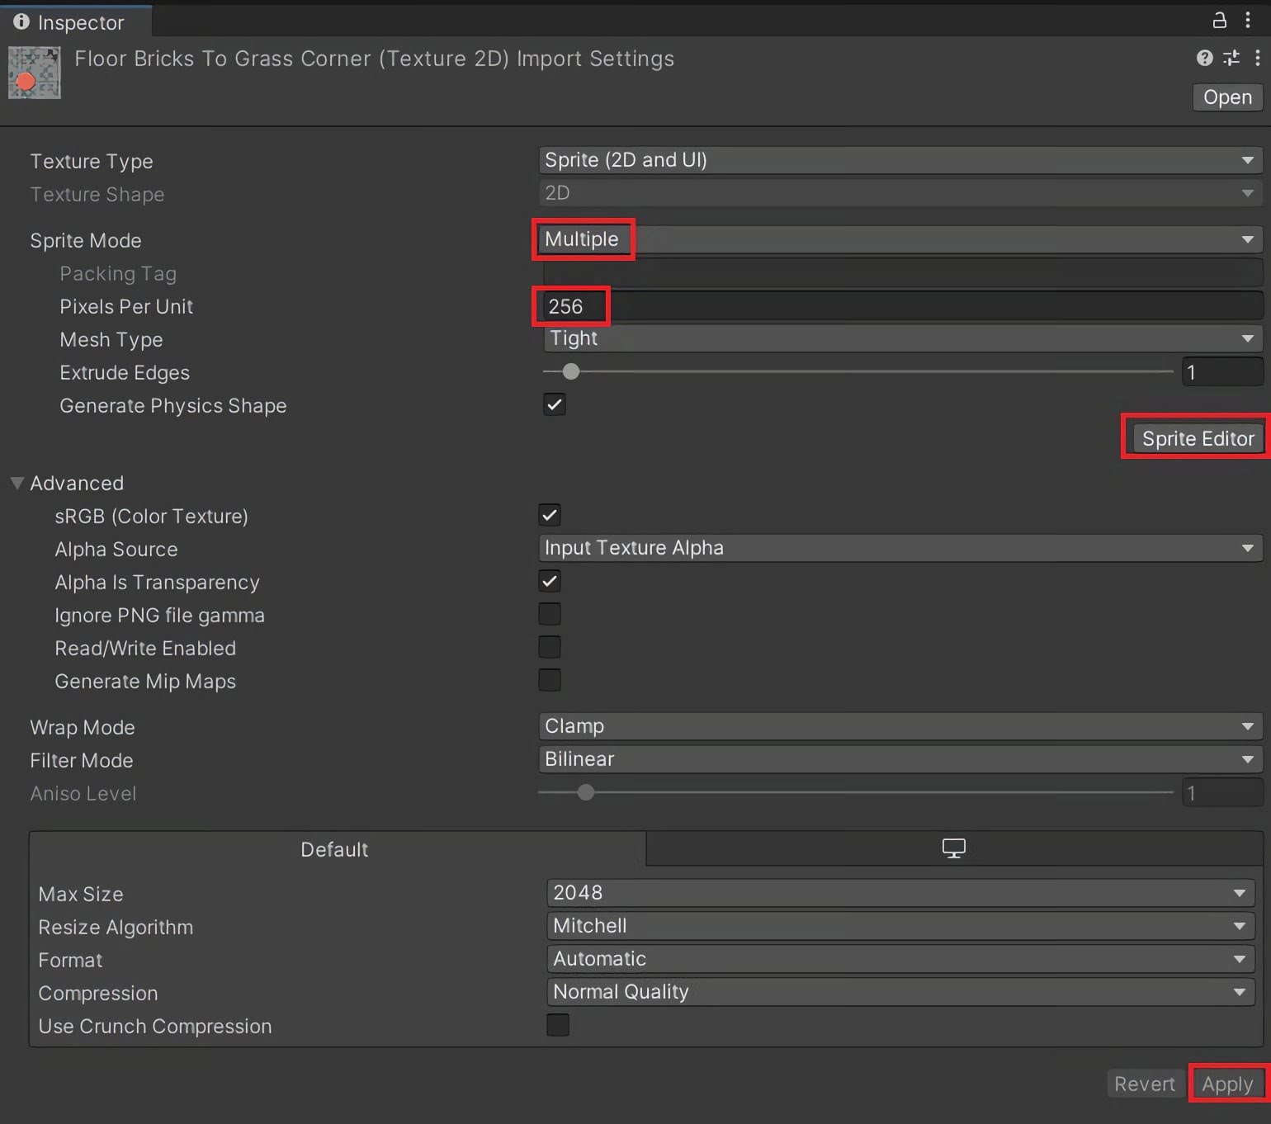This screenshot has height=1124, width=1271.
Task: Click the Inspector lock icon
Action: pyautogui.click(x=1219, y=21)
